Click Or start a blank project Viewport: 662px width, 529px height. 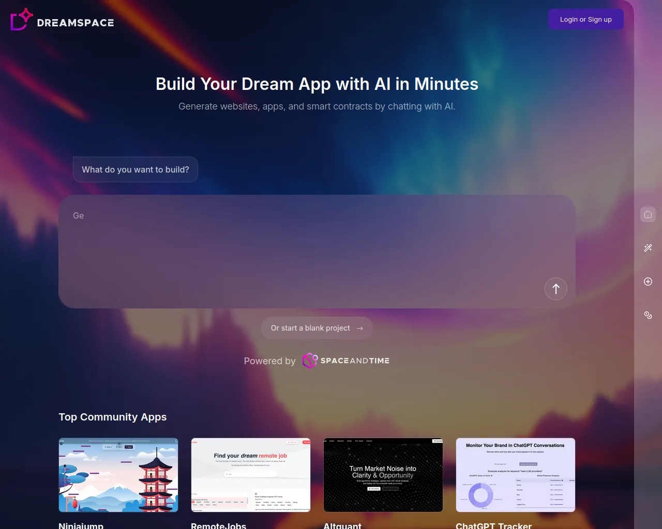tap(317, 328)
